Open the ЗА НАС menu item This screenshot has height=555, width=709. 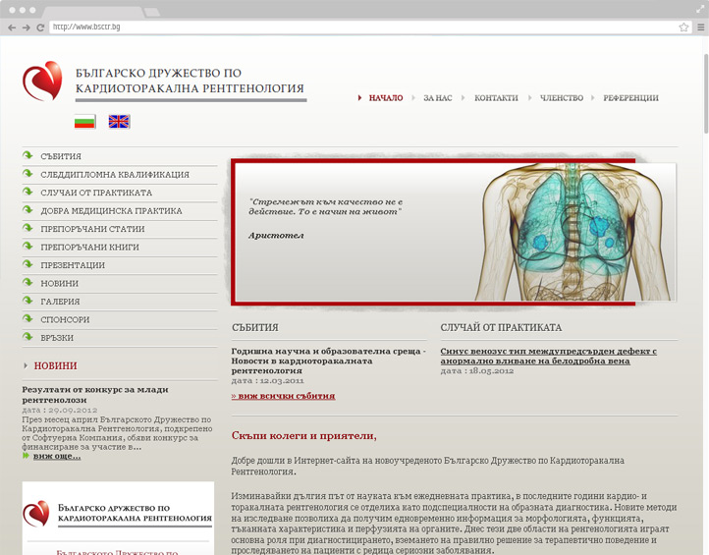coord(437,98)
